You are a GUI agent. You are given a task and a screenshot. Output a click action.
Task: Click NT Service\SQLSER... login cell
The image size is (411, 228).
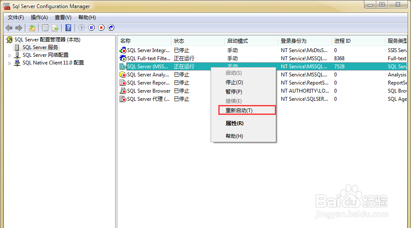point(304,99)
